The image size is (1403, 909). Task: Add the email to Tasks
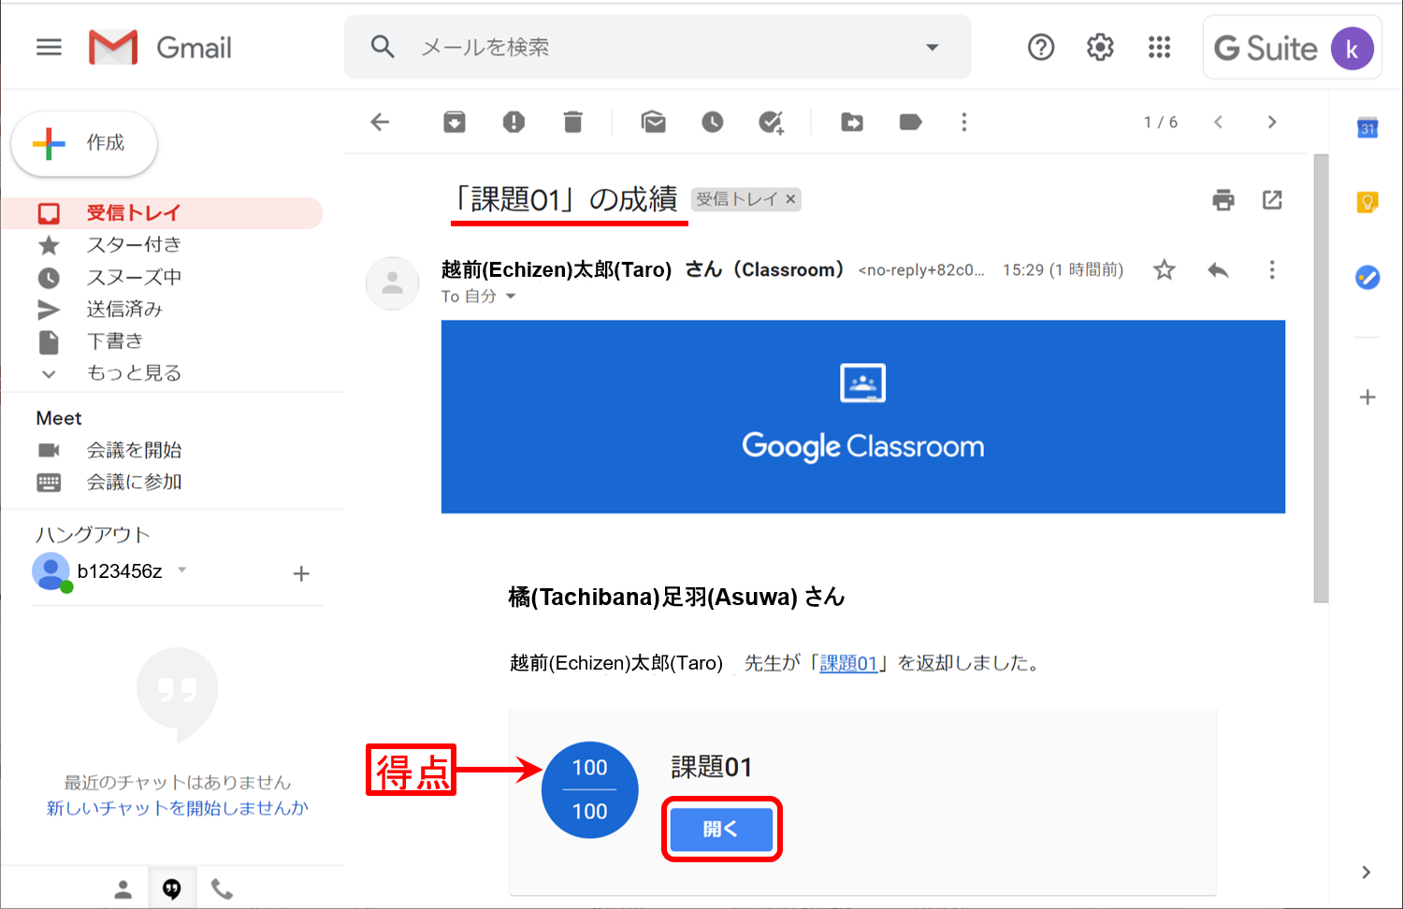772,122
